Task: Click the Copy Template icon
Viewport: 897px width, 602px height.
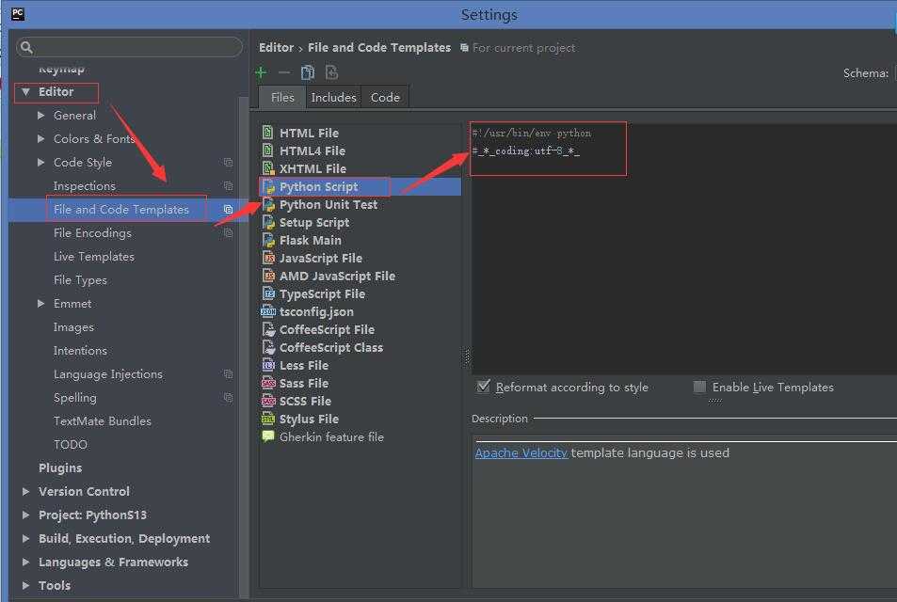Action: click(x=308, y=72)
